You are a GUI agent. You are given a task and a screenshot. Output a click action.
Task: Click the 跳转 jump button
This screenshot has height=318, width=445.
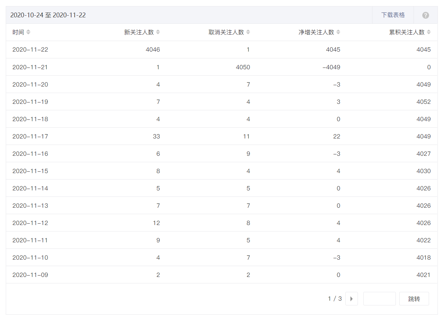414,299
